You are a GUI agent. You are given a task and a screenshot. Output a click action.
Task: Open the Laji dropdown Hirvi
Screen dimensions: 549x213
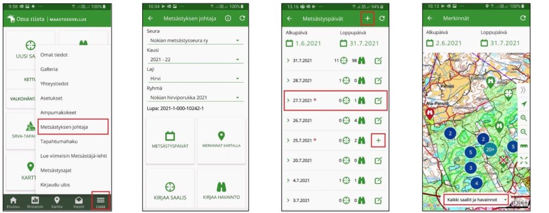point(195,79)
